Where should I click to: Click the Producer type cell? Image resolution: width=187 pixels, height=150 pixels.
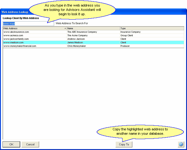125,46
